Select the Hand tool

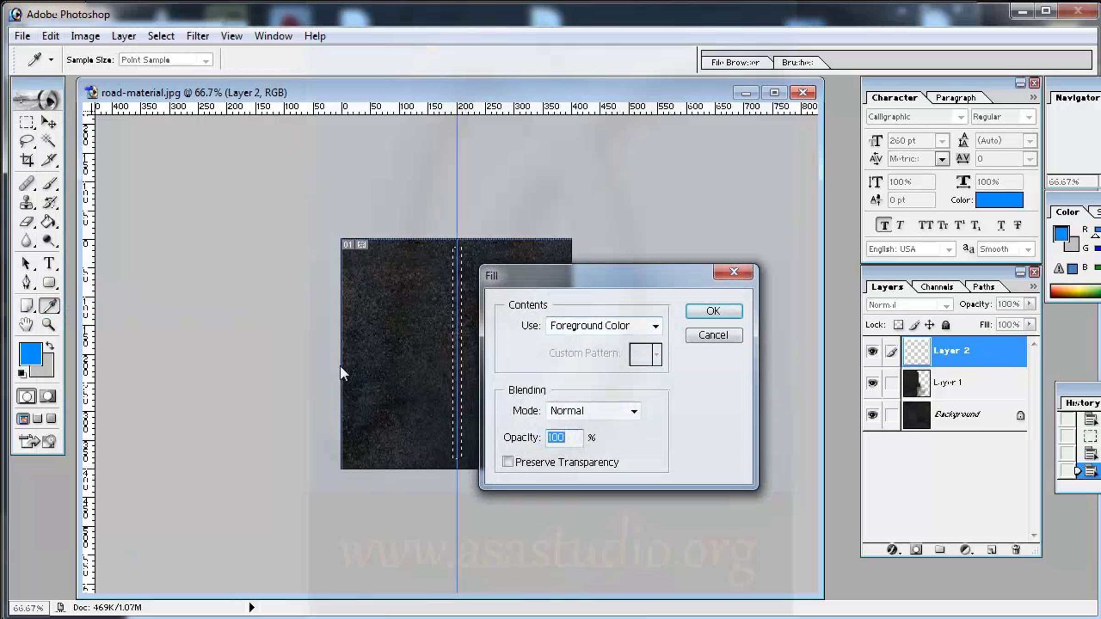coord(27,325)
